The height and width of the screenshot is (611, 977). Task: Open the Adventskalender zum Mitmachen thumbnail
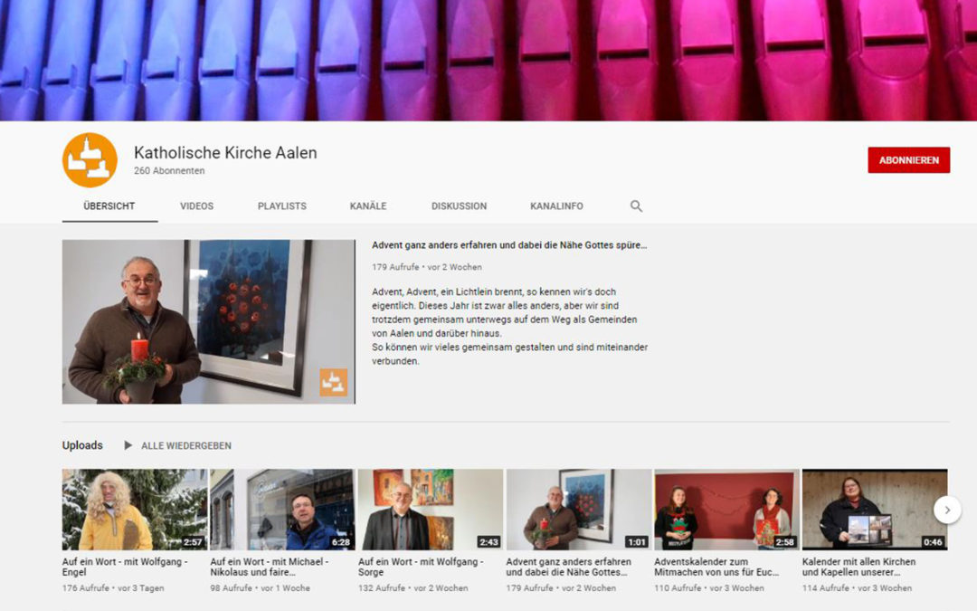726,510
